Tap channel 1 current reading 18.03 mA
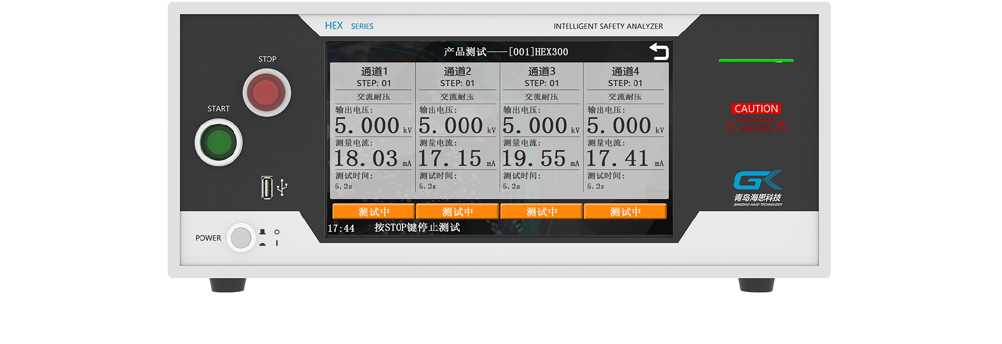 coord(366,159)
